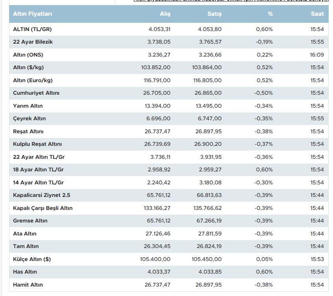Click the Alış column header
The height and width of the screenshot is (296, 333).
click(165, 14)
